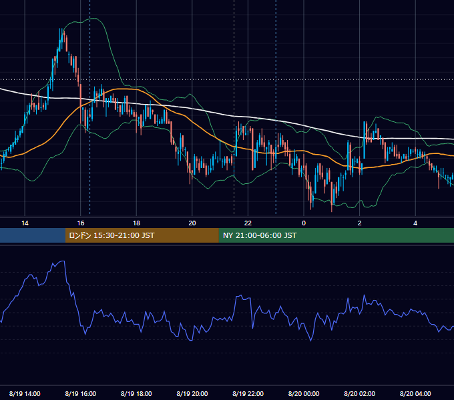454x400 pixels.
Task: Click the 2 hour label on price chart axis
Action: click(360, 223)
